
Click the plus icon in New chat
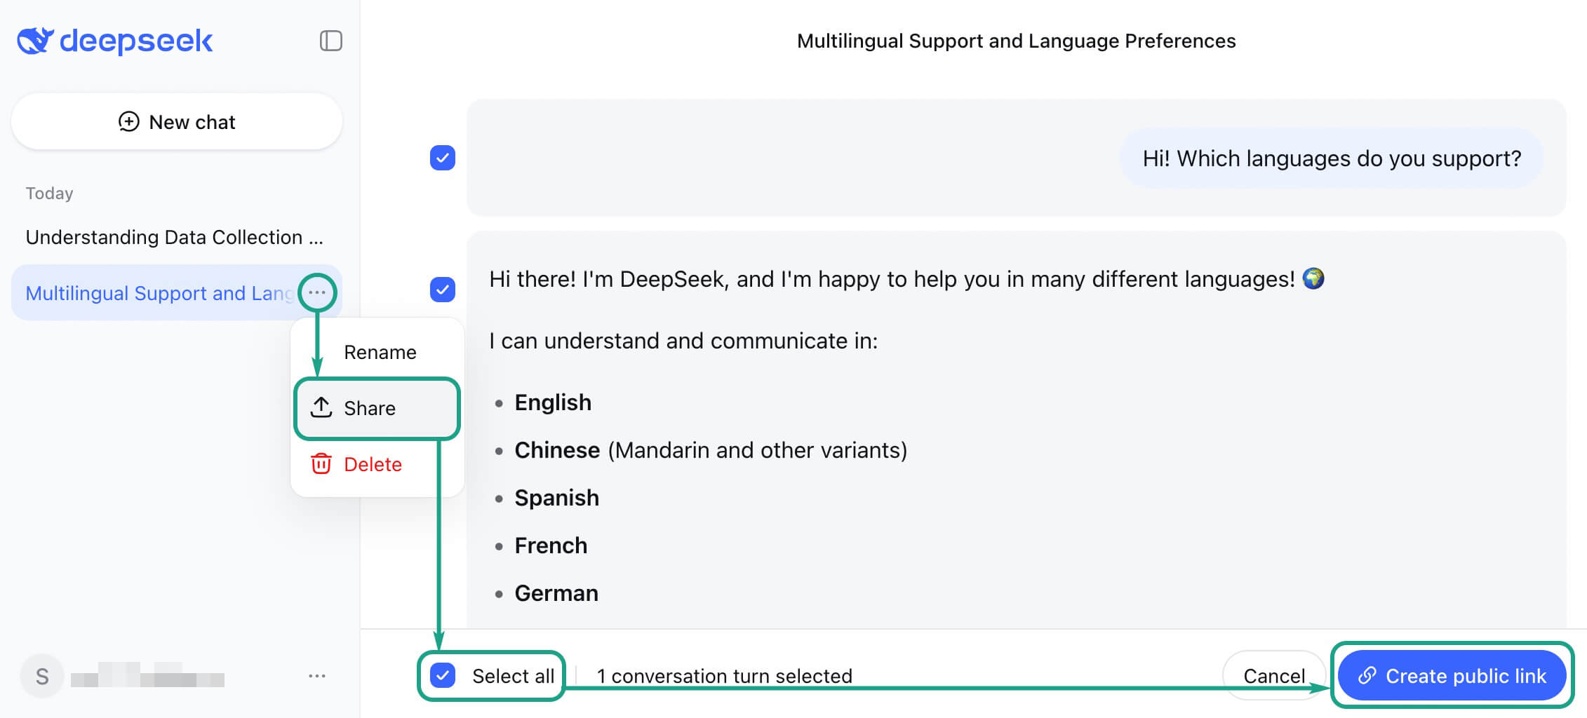(x=128, y=121)
